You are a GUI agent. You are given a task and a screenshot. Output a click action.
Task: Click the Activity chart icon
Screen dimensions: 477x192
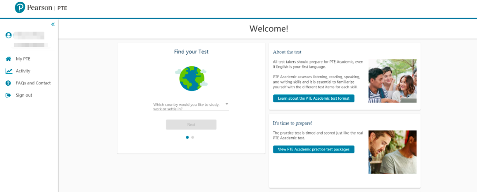[8, 71]
